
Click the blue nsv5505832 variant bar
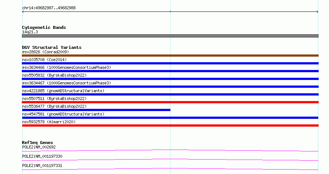coord(170,79)
